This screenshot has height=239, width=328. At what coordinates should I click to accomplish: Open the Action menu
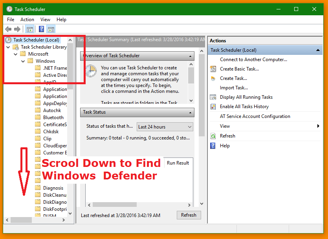click(x=27, y=20)
